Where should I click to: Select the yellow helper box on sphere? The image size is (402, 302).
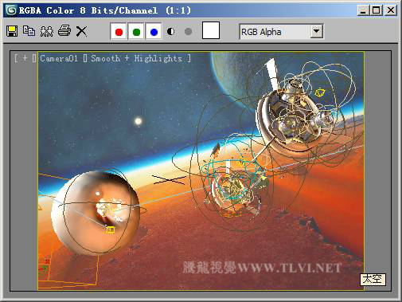(x=111, y=229)
